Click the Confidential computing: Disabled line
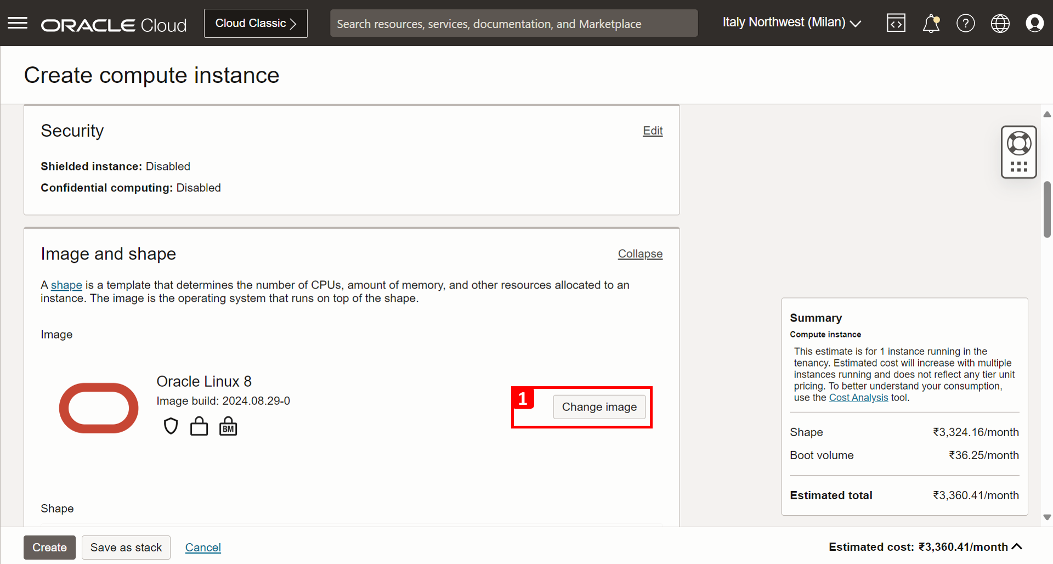Screen dimensions: 1053x564 pos(131,188)
